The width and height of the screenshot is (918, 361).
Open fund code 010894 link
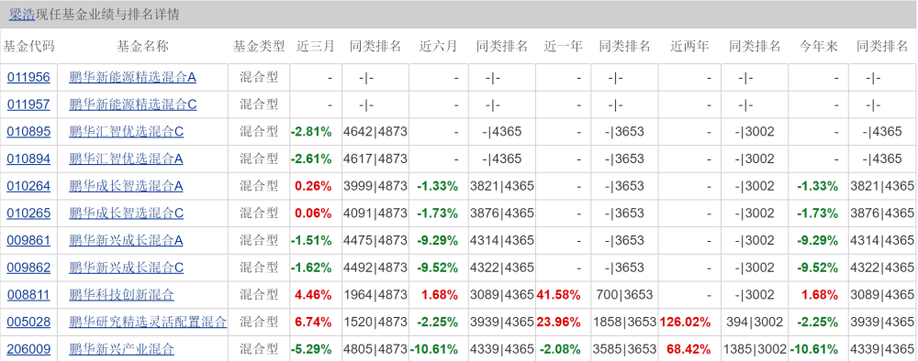(28, 159)
